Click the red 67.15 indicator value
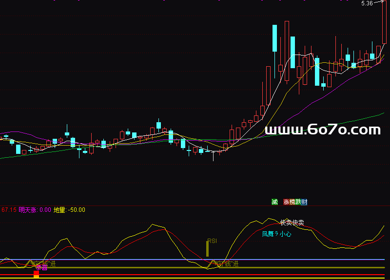This screenshot has width=390, height=280. point(8,210)
